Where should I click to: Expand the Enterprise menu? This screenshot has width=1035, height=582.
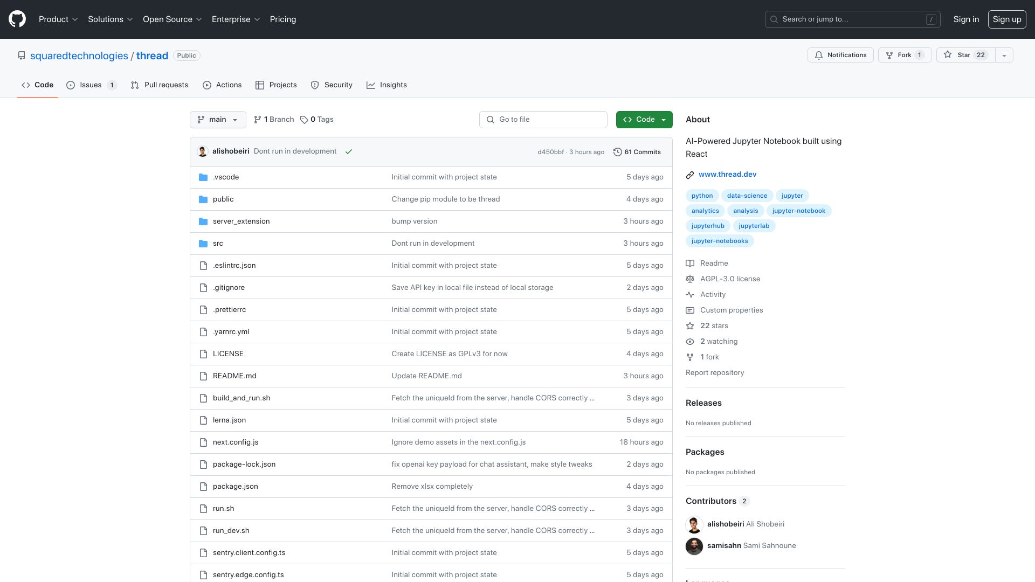236,19
